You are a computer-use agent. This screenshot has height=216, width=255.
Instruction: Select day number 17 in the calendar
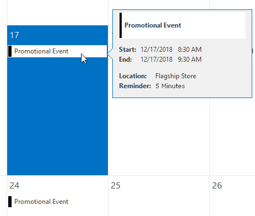(14, 35)
